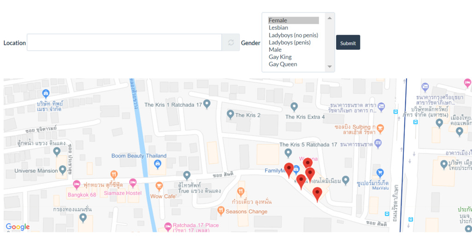
Task: Click the Universe Mansion location pin
Action: pyautogui.click(x=63, y=170)
